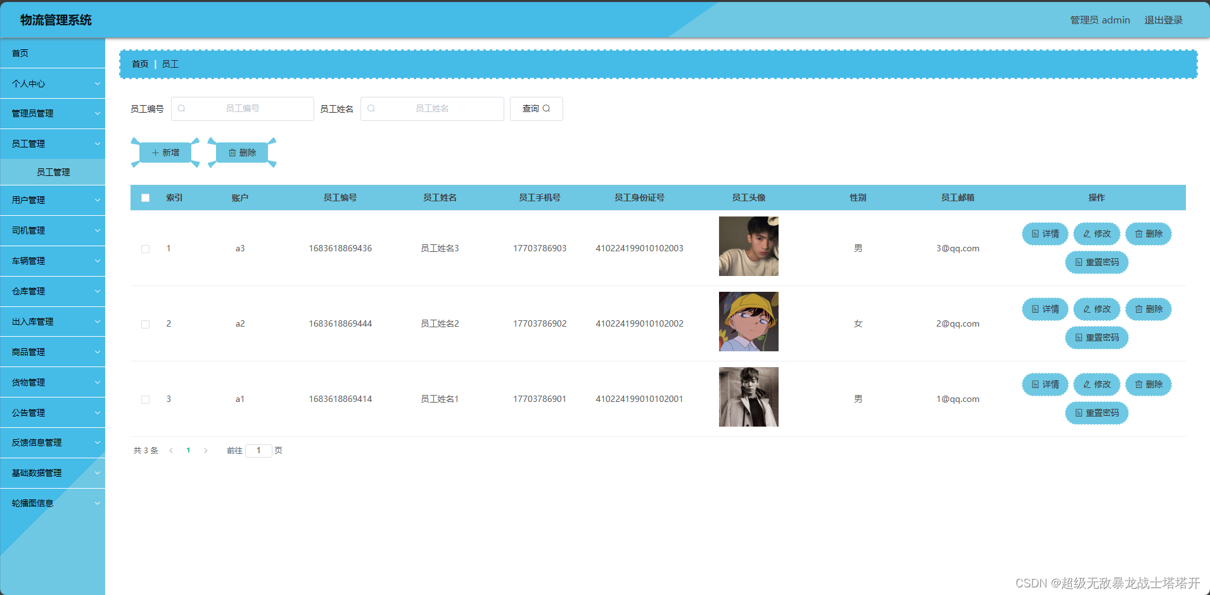Show 详情 for employee a1
Image resolution: width=1210 pixels, height=595 pixels.
point(1045,384)
